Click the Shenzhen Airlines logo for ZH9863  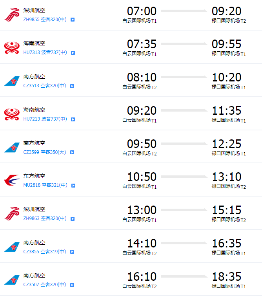click(11, 214)
